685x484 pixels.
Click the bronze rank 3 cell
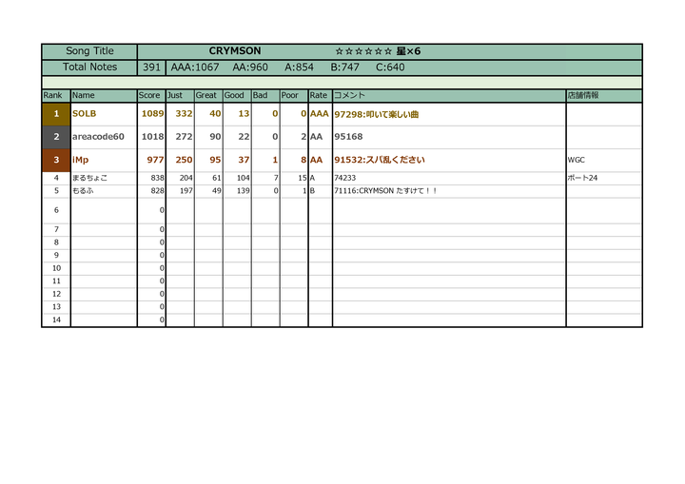[56, 160]
